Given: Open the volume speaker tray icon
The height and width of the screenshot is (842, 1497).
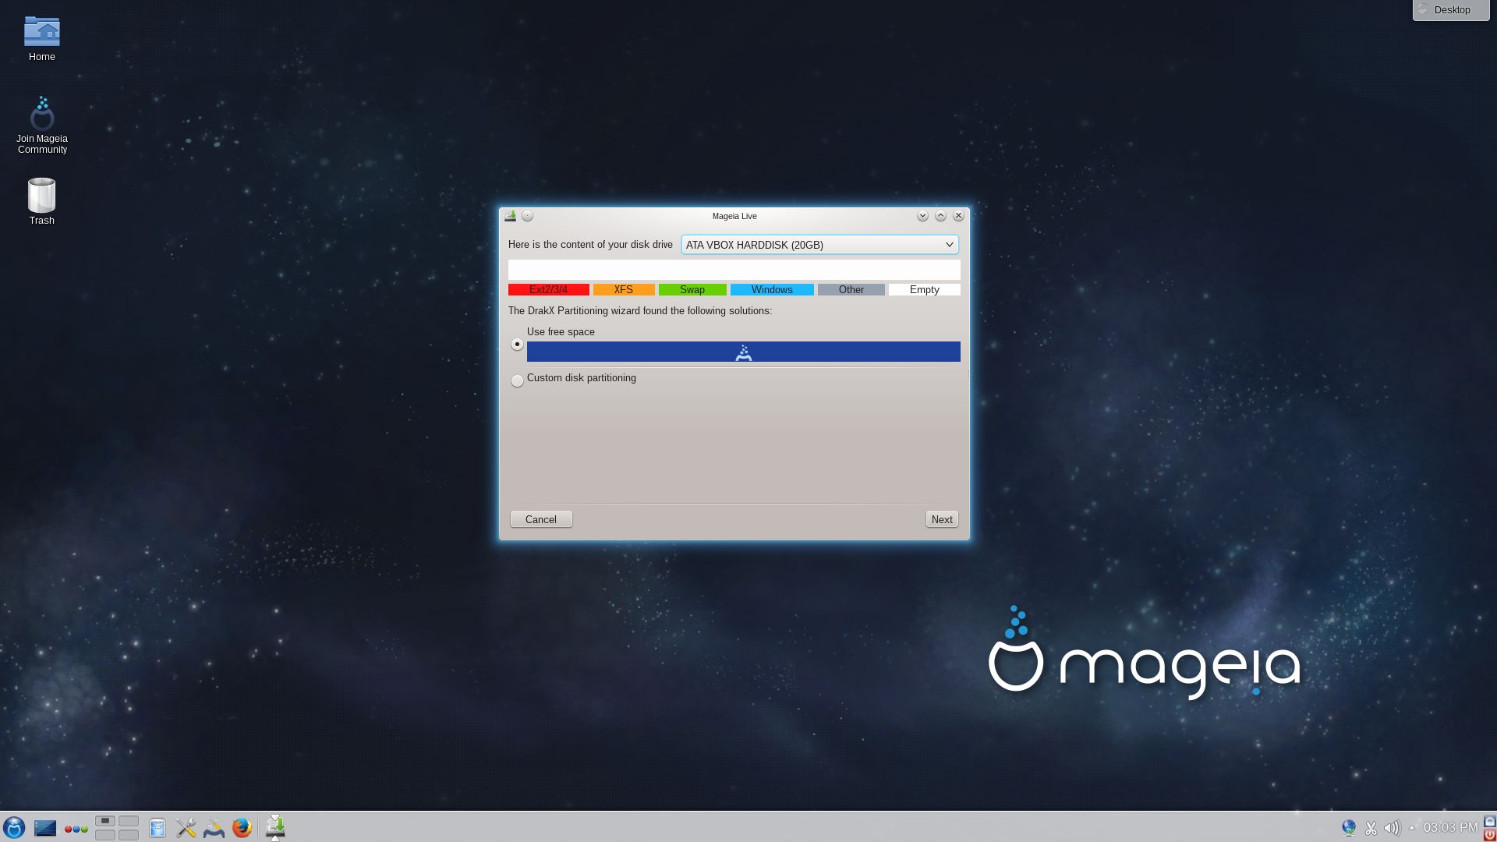Looking at the screenshot, I should (1391, 828).
